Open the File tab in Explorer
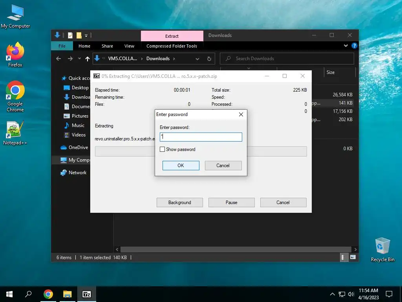402x302 pixels. [x=62, y=46]
